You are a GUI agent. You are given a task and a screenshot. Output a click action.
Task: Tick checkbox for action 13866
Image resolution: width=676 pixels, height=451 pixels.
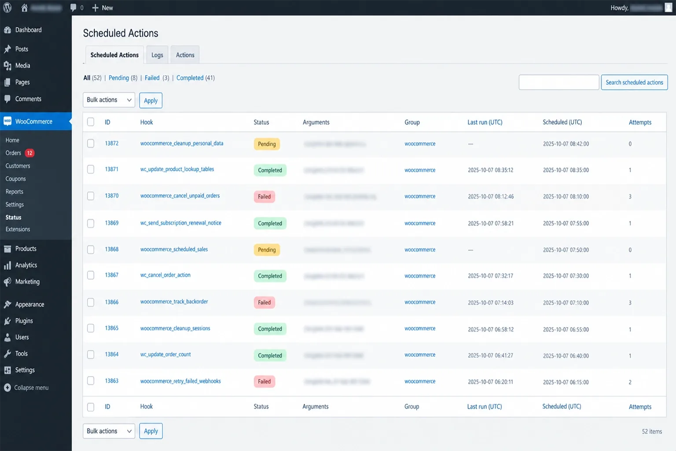coord(91,302)
